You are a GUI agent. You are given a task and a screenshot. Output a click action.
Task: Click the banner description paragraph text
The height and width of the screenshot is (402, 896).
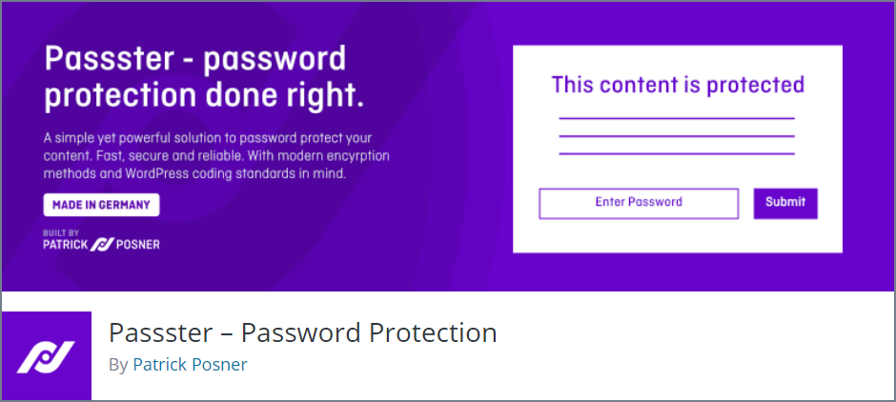[216, 156]
